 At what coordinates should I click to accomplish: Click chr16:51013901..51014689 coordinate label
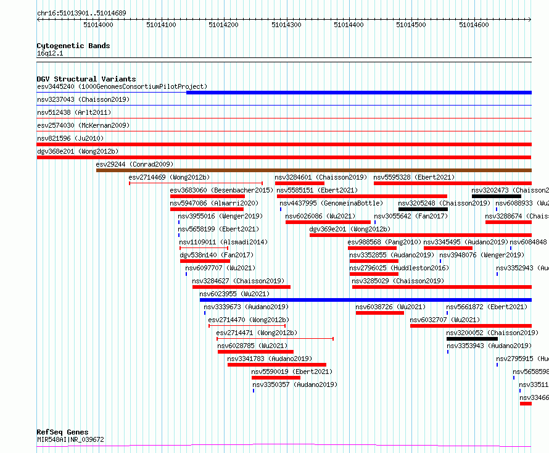[x=81, y=13]
